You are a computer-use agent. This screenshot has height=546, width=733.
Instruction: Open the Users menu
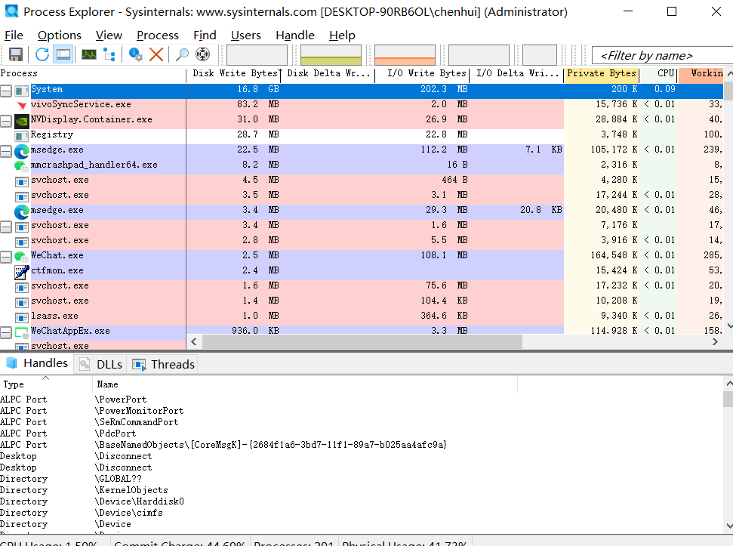click(x=246, y=35)
